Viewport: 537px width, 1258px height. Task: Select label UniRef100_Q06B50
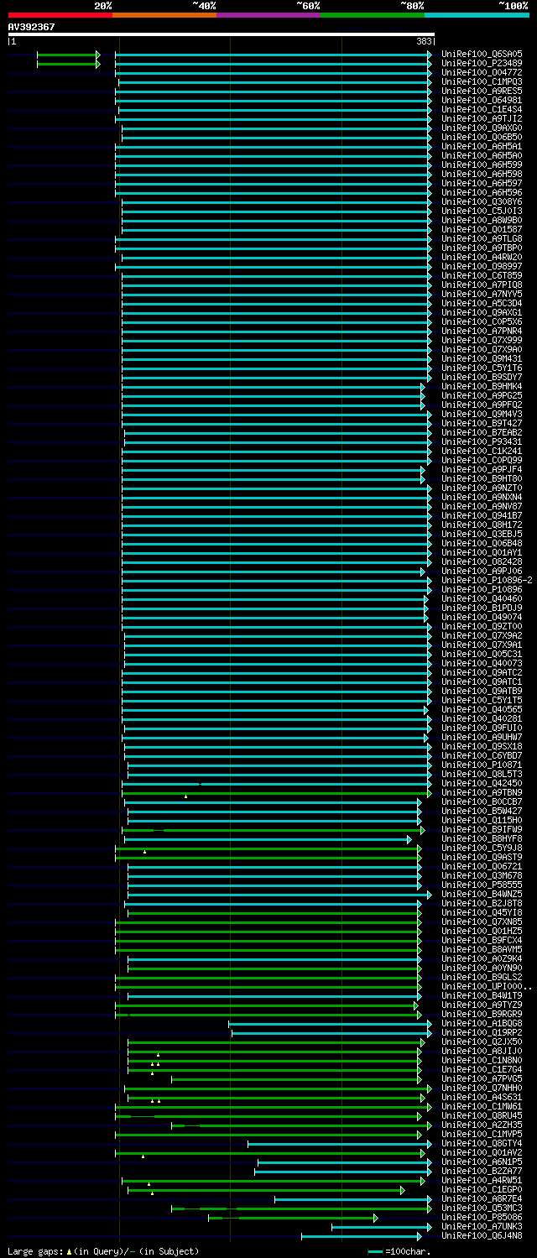pyautogui.click(x=482, y=138)
